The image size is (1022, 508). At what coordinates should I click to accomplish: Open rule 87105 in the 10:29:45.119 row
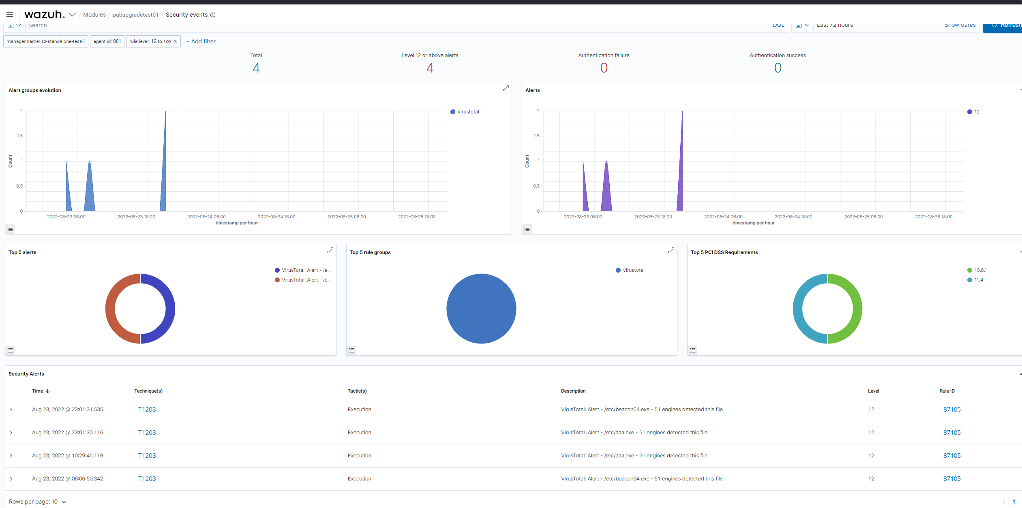pyautogui.click(x=952, y=456)
